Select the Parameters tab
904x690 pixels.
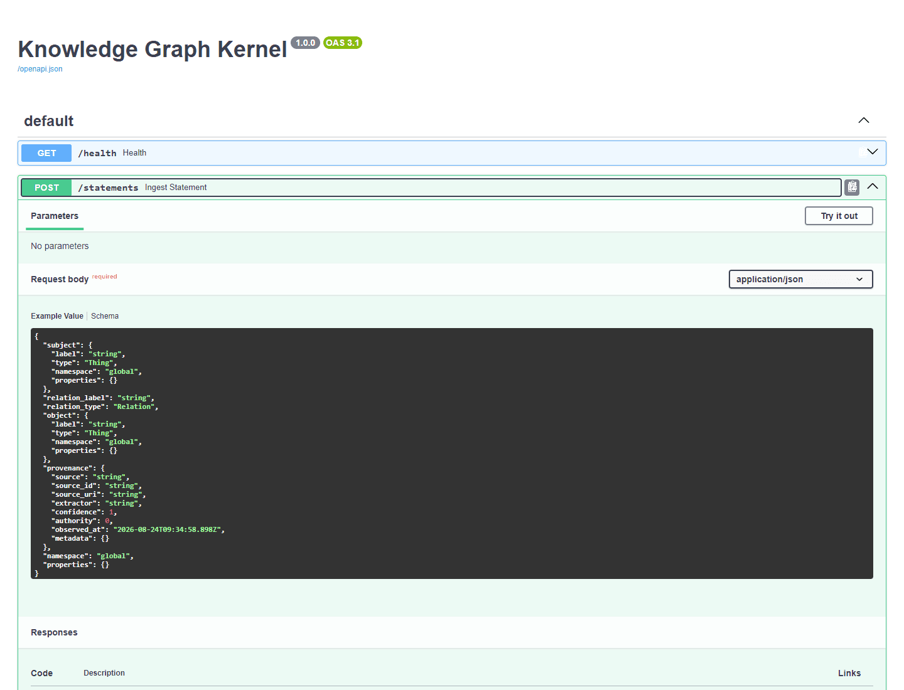(55, 216)
